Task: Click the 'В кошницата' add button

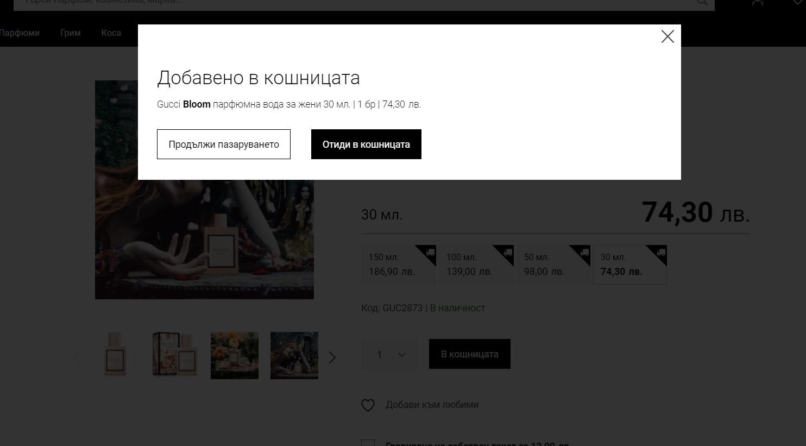Action: [469, 354]
